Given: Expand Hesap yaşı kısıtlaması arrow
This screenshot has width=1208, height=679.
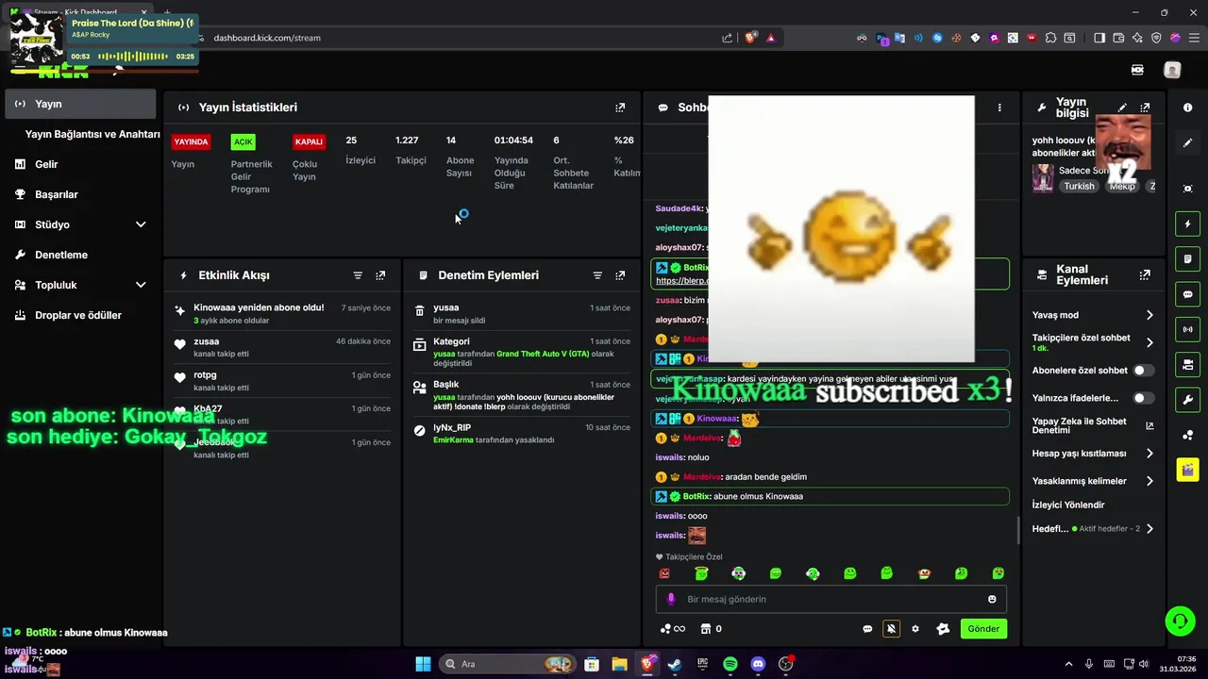Looking at the screenshot, I should click(1149, 454).
